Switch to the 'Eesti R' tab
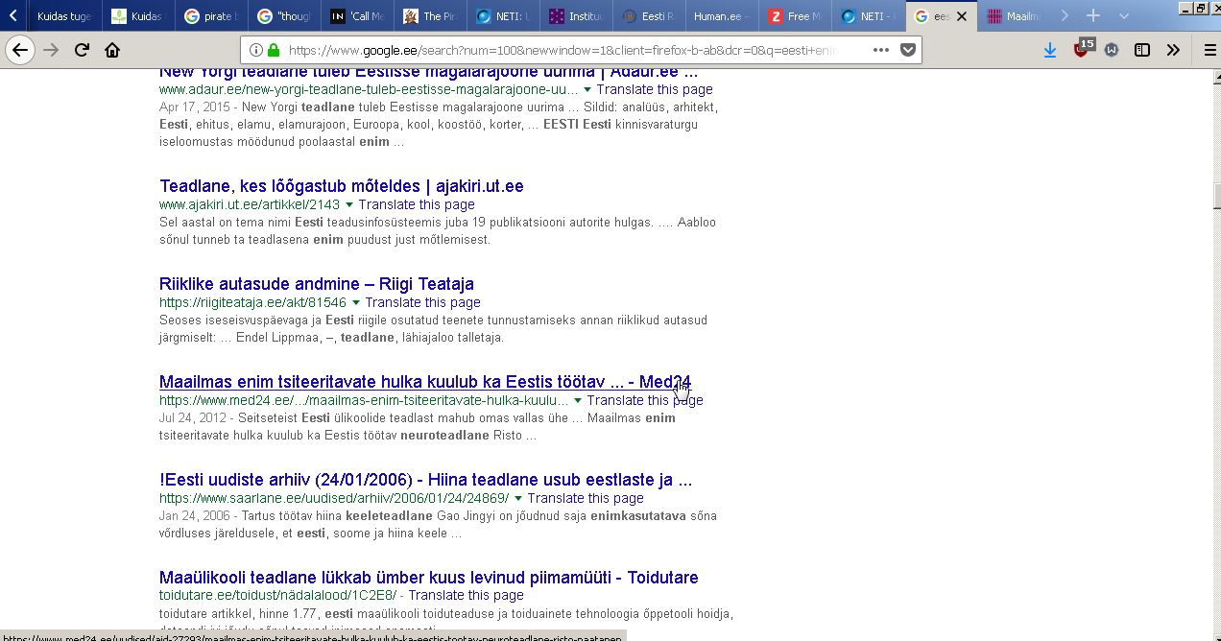 point(649,16)
